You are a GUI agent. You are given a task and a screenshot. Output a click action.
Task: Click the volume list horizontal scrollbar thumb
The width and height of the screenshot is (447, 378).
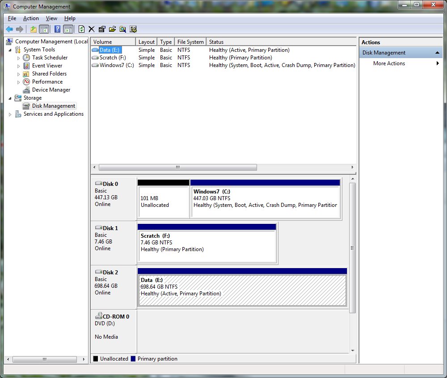tap(178, 167)
